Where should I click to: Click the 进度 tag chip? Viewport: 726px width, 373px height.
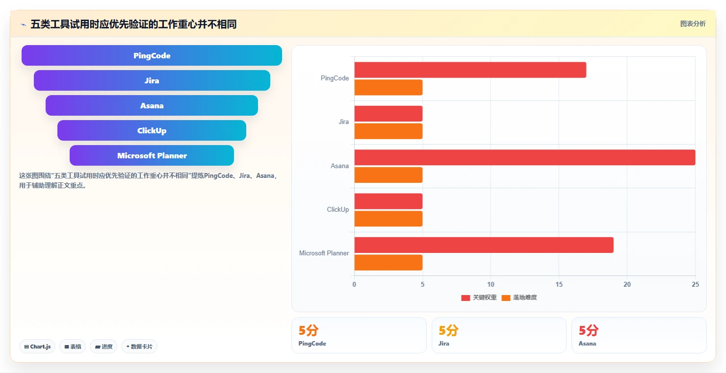coord(104,347)
